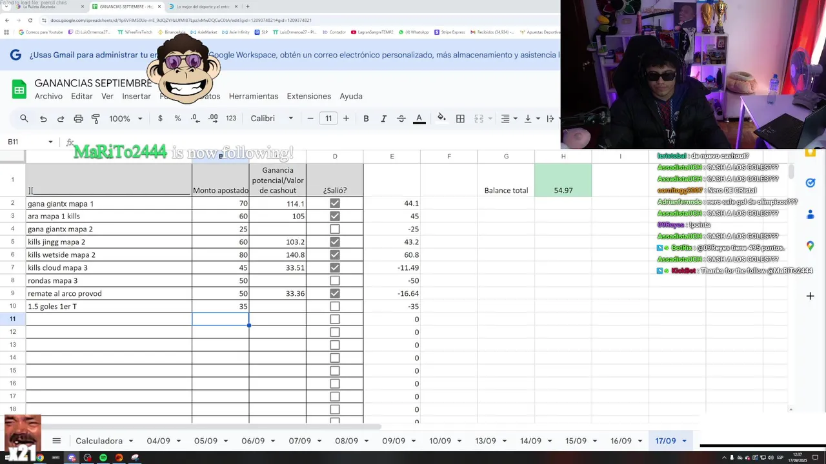Format cell as currency
Image resolution: width=826 pixels, height=464 pixels.
[160, 119]
